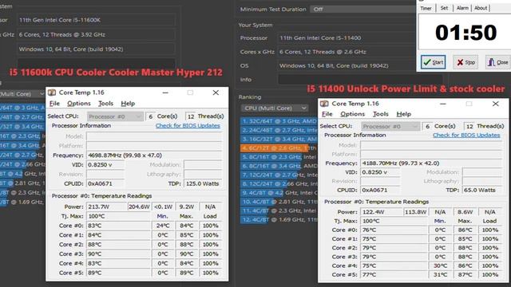Expand Processor #0 dropdown in left Core Temp
511x287 pixels.
coord(115,116)
